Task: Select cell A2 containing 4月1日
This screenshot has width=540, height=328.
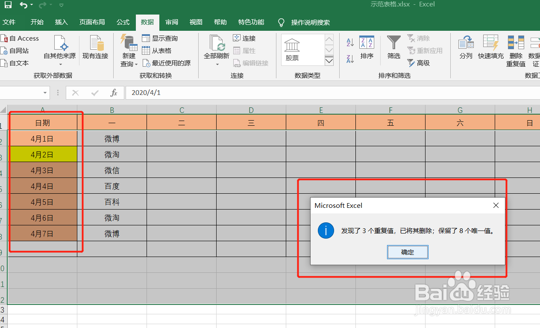Action: [x=43, y=138]
